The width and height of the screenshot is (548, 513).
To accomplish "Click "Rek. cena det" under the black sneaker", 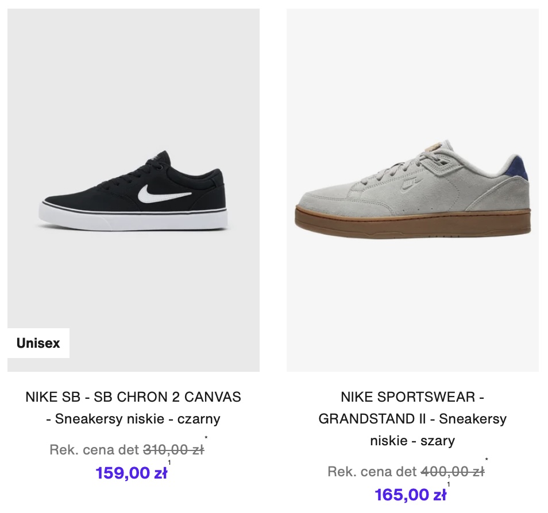I will point(94,450).
